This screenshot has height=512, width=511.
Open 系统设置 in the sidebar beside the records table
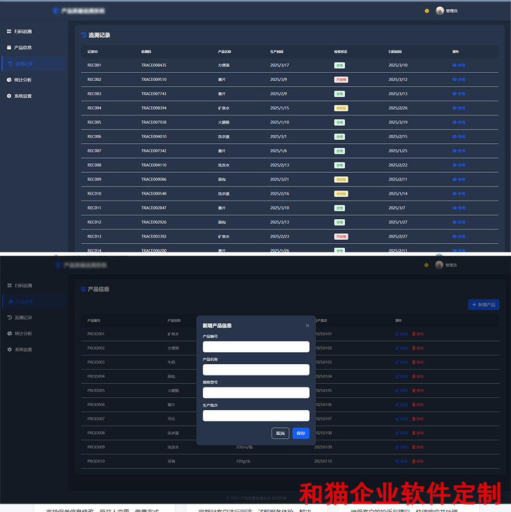pos(23,96)
